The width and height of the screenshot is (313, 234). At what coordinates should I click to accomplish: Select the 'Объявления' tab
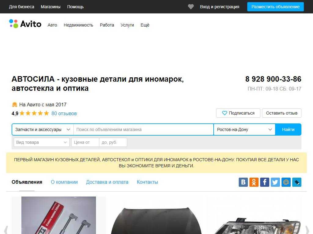(x=27, y=182)
